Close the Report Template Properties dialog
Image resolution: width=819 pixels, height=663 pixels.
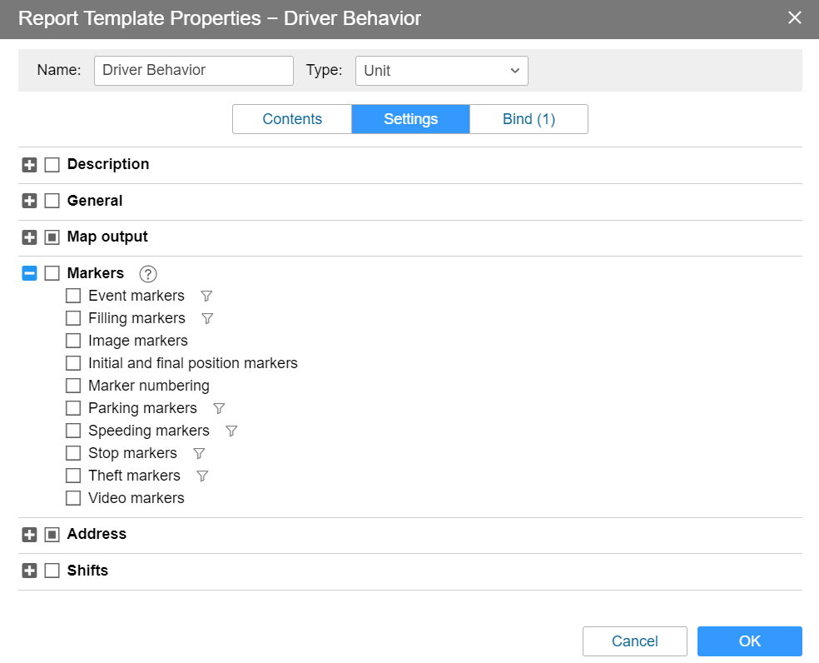(x=795, y=18)
